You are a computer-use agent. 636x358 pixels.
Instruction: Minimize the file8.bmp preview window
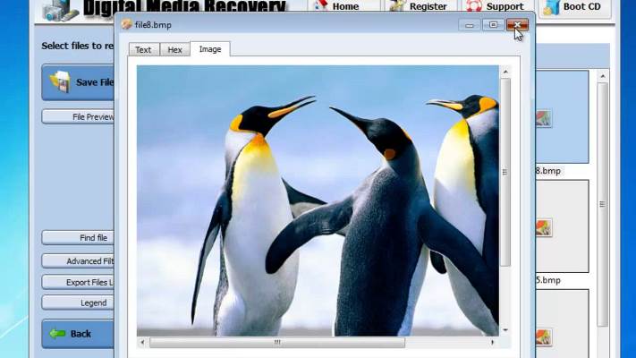(470, 25)
